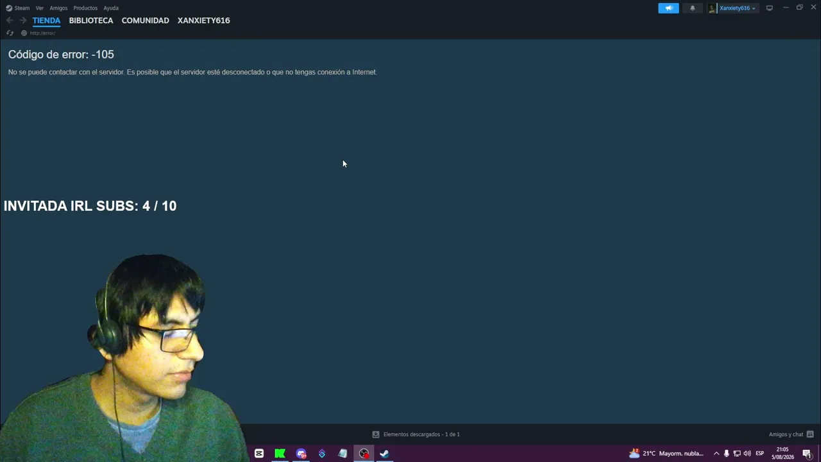Click the 'No se puede contactar' error message
The height and width of the screenshot is (462, 821).
pos(192,72)
